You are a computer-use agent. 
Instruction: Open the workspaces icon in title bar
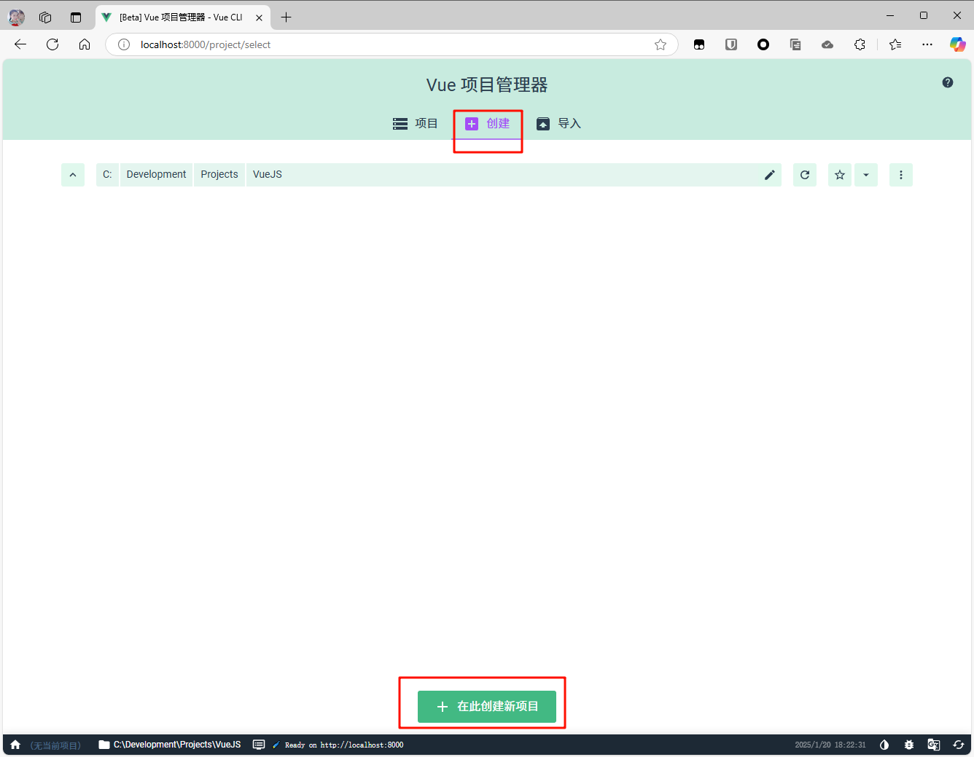45,17
